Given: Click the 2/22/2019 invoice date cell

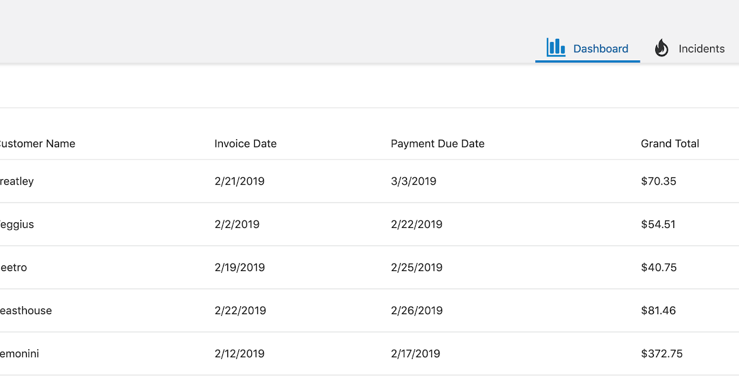Looking at the screenshot, I should click(x=240, y=310).
